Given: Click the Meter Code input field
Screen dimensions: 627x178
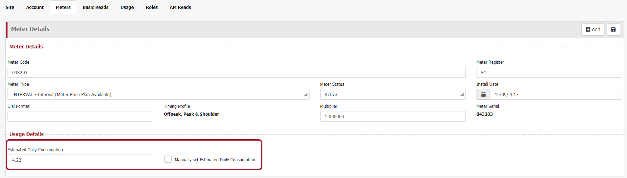Looking at the screenshot, I should click(236, 72).
